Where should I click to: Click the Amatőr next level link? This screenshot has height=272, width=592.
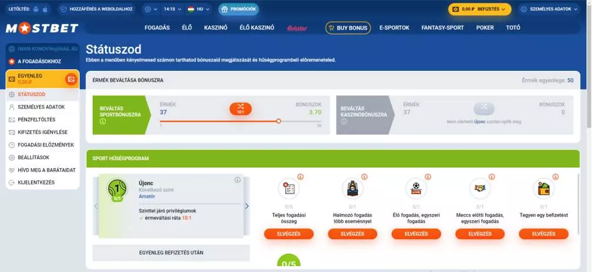point(146,196)
